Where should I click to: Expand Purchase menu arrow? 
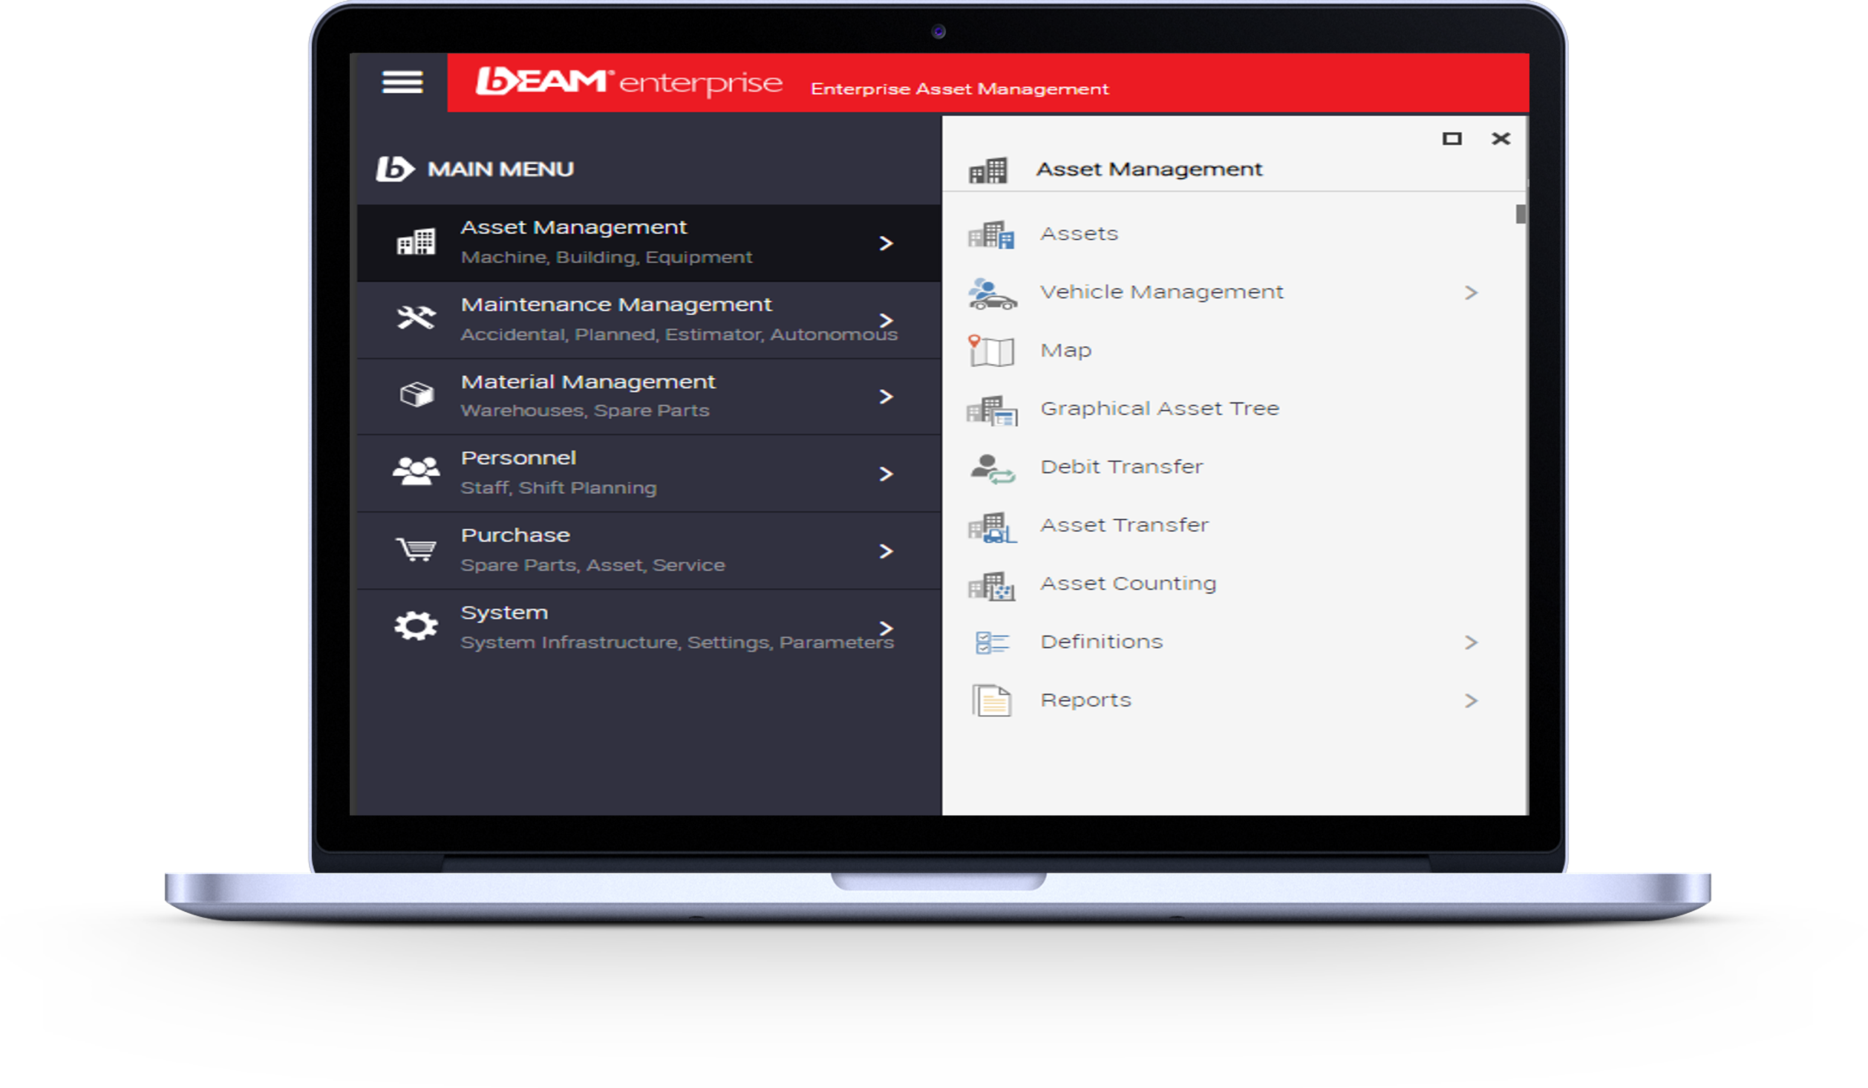click(x=886, y=551)
